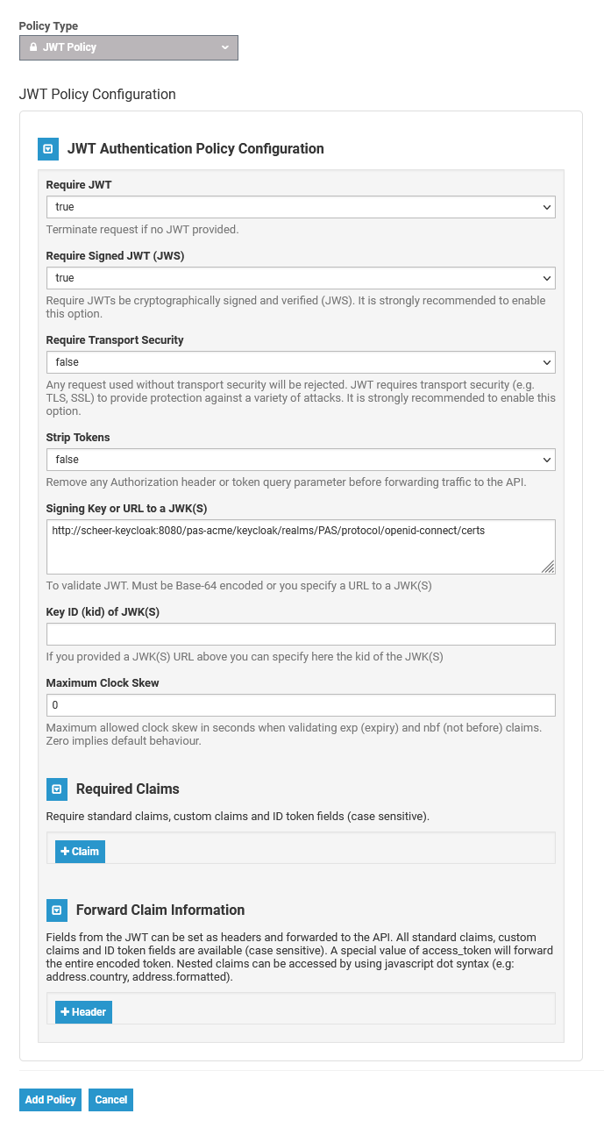Open the Require JWT dropdown
The width and height of the screenshot is (604, 1128).
(301, 207)
